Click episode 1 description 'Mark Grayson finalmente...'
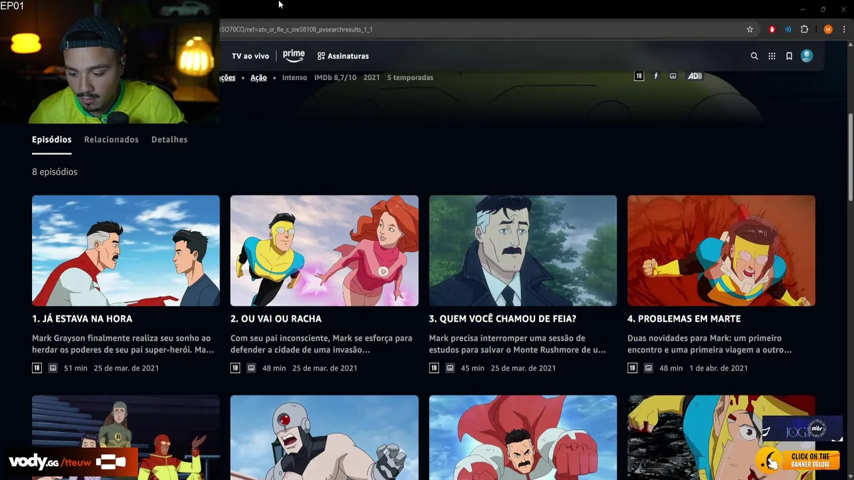Screen dimensions: 854x480 coord(123,344)
